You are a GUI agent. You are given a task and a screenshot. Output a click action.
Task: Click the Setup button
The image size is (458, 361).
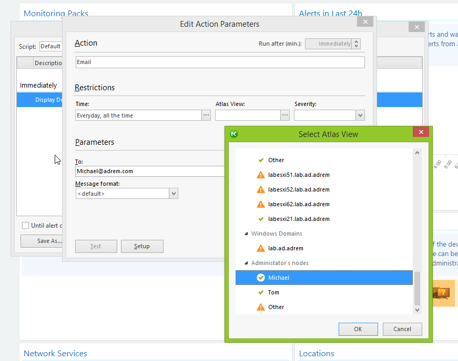pos(142,246)
